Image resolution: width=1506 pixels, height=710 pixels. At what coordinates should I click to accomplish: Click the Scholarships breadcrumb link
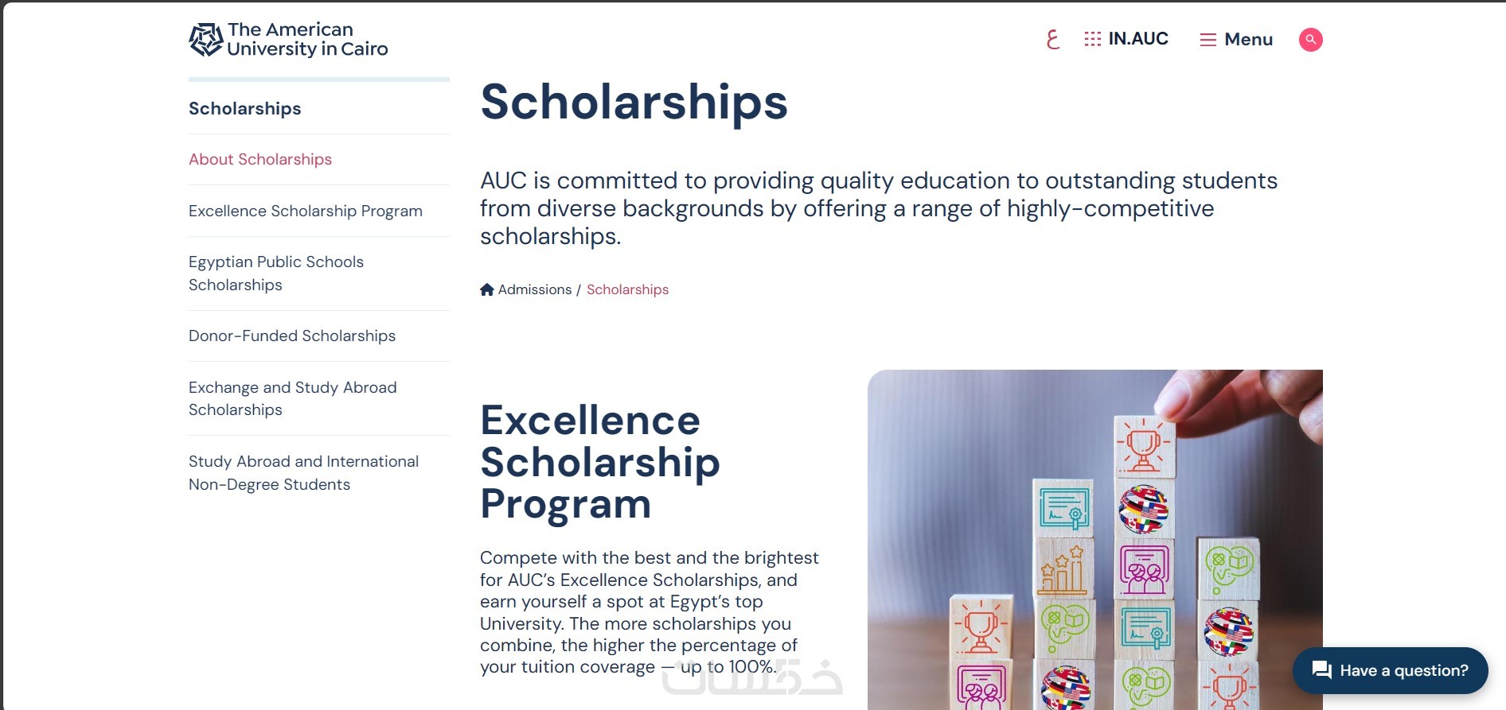point(627,289)
